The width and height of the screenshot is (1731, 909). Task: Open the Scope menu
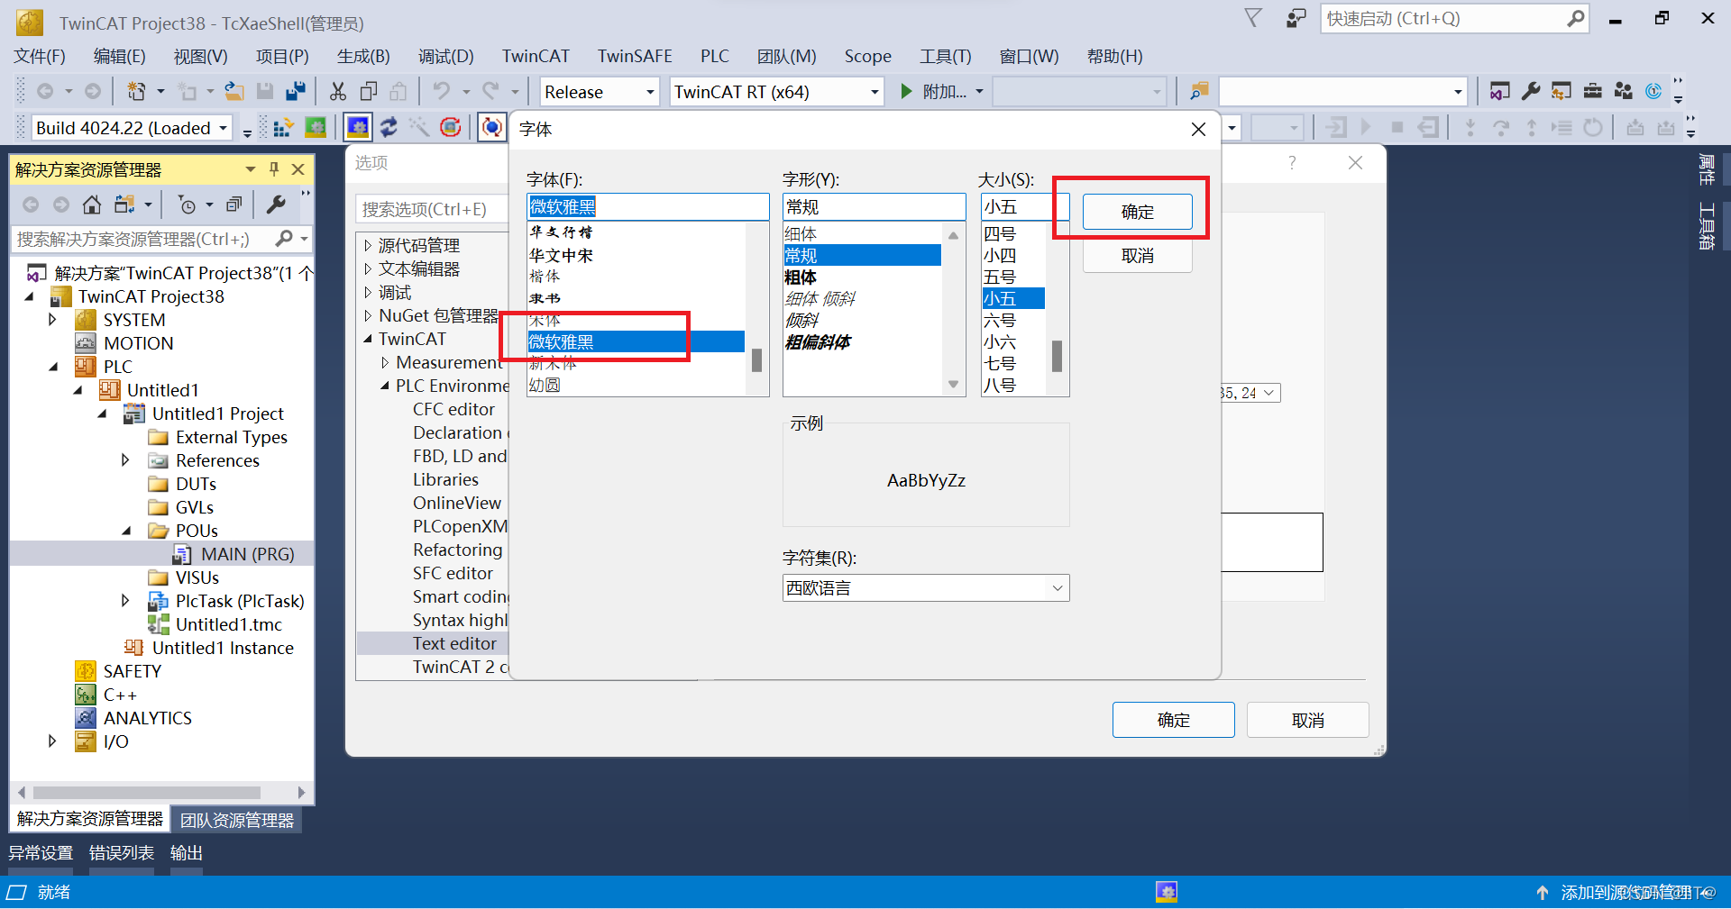coord(867,56)
